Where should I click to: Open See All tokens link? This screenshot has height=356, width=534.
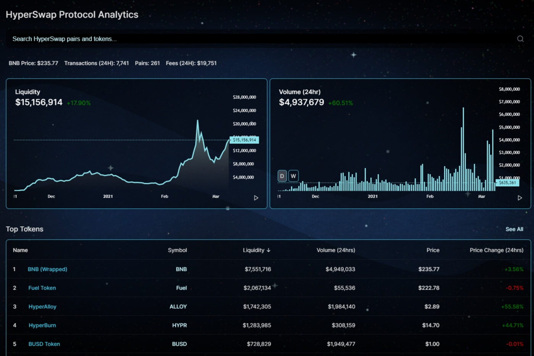pyautogui.click(x=514, y=229)
